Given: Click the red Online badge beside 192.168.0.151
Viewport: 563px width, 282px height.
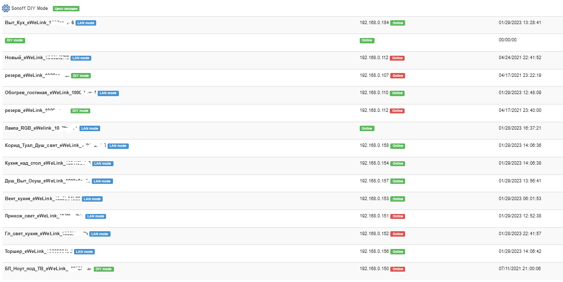Looking at the screenshot, I should click(397, 216).
